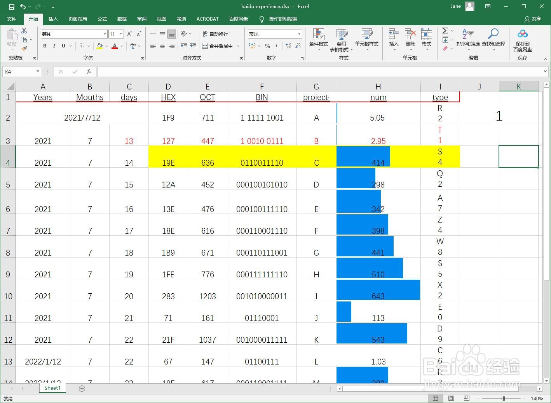Click the insert function fx icon
Image resolution: width=551 pixels, height=403 pixels.
pyautogui.click(x=89, y=72)
